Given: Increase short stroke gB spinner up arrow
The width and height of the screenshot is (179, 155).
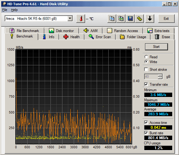Looking at the screenshot, I should [x=160, y=75].
